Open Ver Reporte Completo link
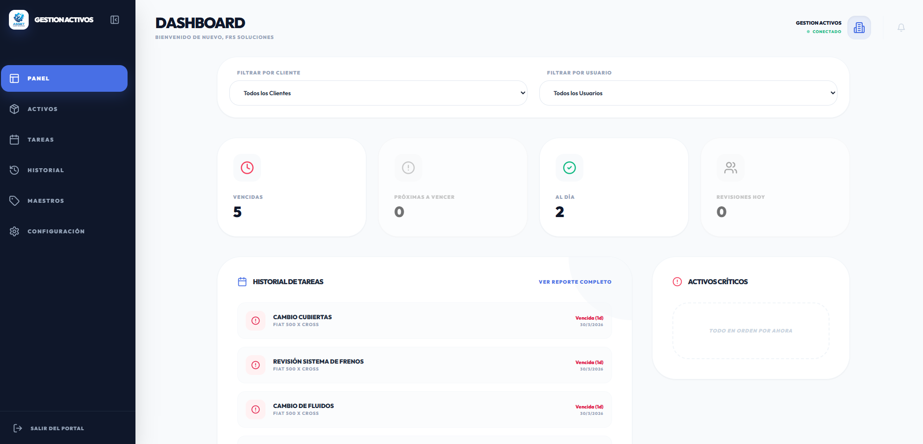Image resolution: width=923 pixels, height=444 pixels. [x=575, y=282]
